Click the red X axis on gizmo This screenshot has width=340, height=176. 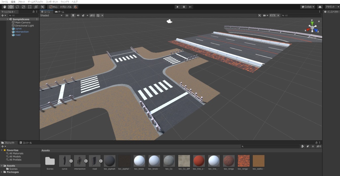(x=308, y=30)
